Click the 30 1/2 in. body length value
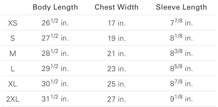Screen dimensions: 218x107 tap(55, 83)
